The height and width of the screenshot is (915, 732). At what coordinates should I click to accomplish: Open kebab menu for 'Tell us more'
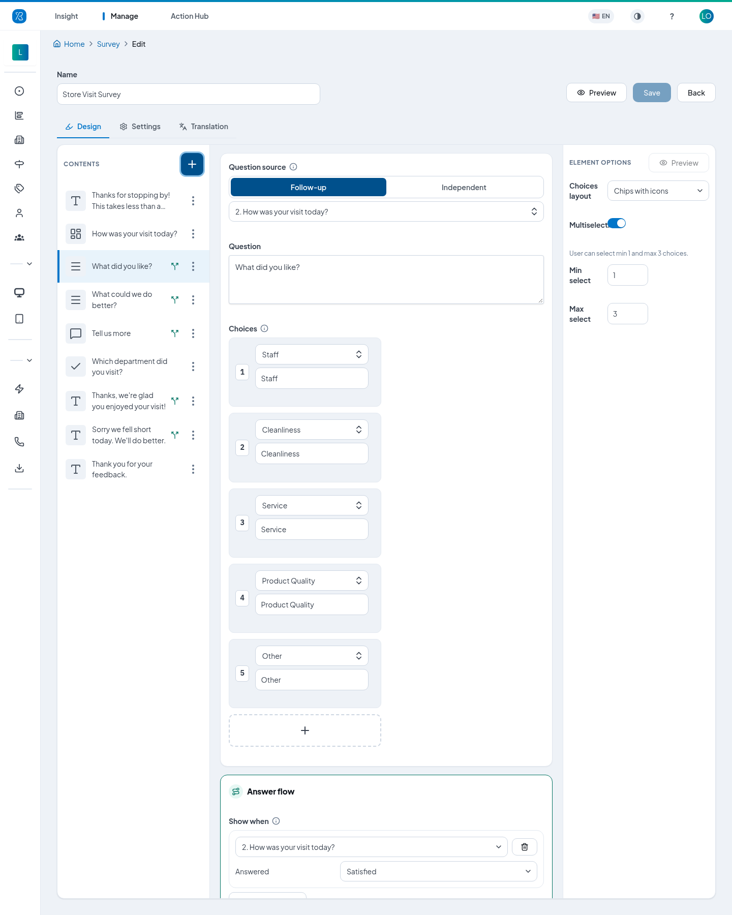[x=193, y=333]
